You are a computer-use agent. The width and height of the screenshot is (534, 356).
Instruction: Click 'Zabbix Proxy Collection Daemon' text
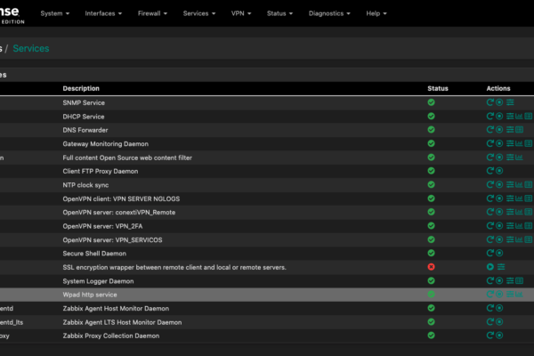point(111,336)
